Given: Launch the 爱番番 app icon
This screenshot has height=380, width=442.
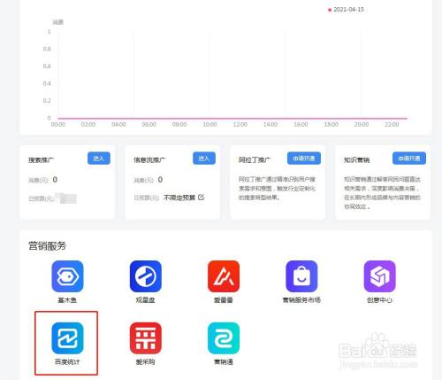Looking at the screenshot, I should click(x=224, y=276).
